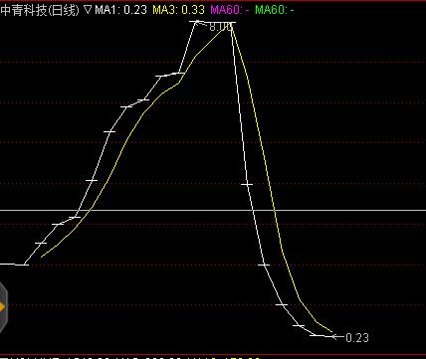This screenshot has height=359, width=426.
Task: Click the plateau tick before the peak rise
Action: [179, 73]
